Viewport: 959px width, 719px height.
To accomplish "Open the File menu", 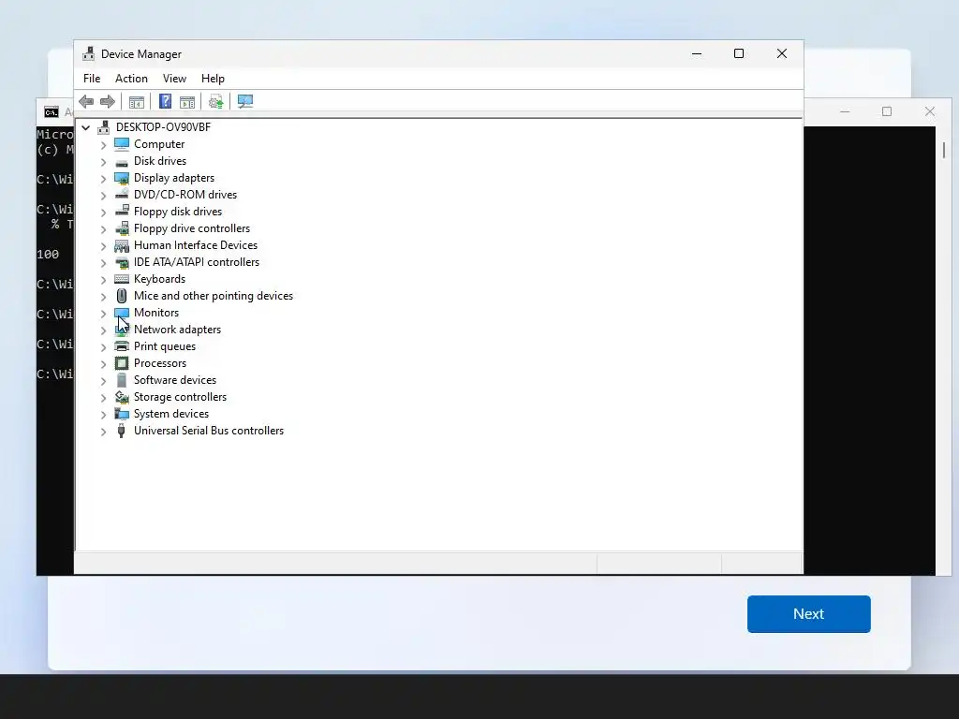I will point(92,79).
